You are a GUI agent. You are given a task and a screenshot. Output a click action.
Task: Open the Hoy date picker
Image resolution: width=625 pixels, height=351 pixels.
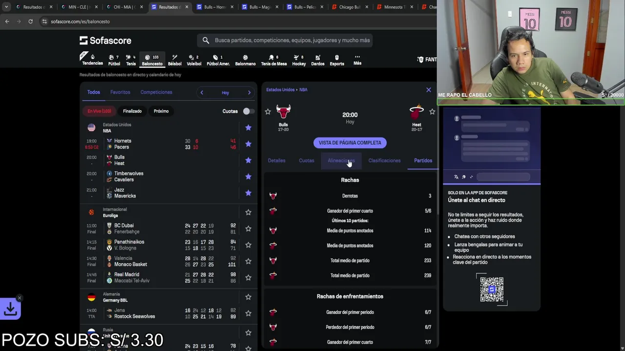(x=225, y=93)
